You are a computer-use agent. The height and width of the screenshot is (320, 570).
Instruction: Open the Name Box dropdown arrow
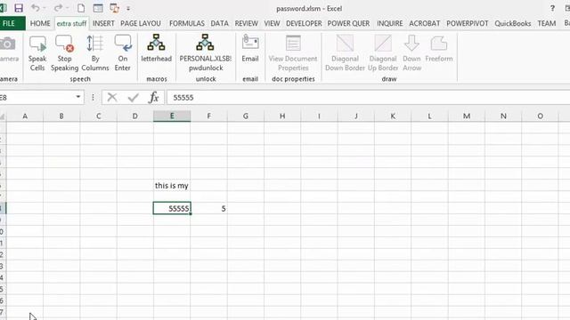tap(77, 97)
